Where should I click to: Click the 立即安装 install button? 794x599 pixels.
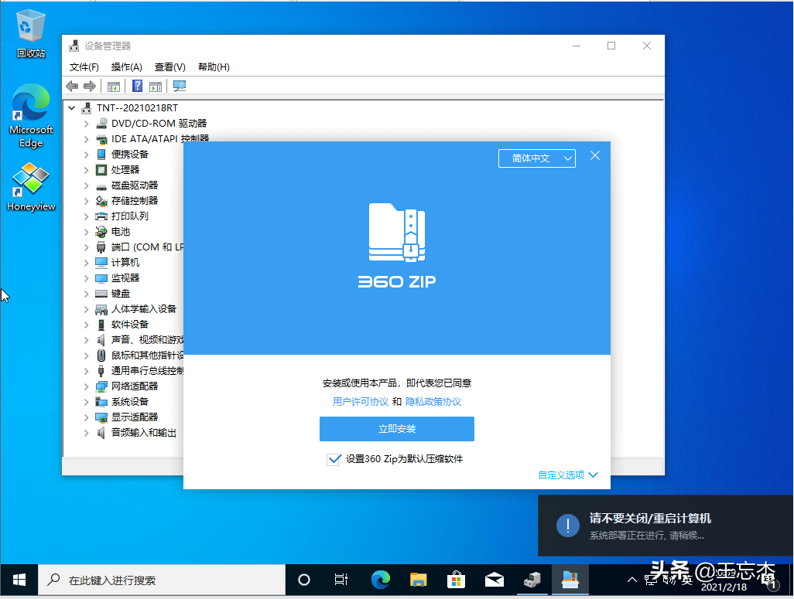[396, 429]
